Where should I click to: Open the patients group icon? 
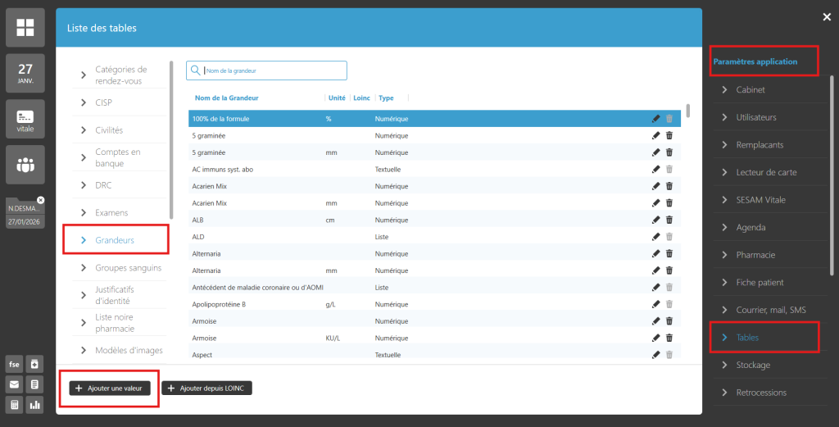tap(25, 165)
